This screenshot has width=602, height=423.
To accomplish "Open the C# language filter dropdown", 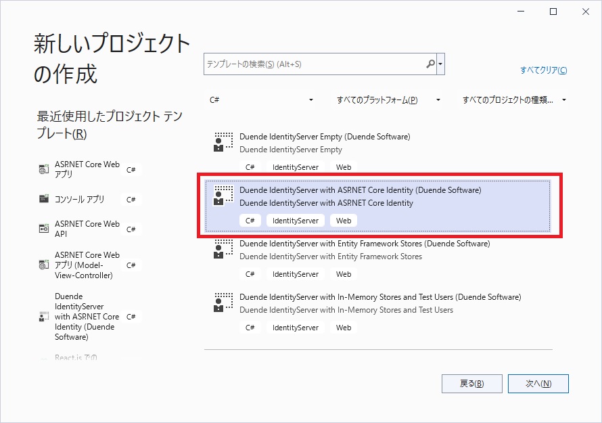I will click(x=261, y=100).
